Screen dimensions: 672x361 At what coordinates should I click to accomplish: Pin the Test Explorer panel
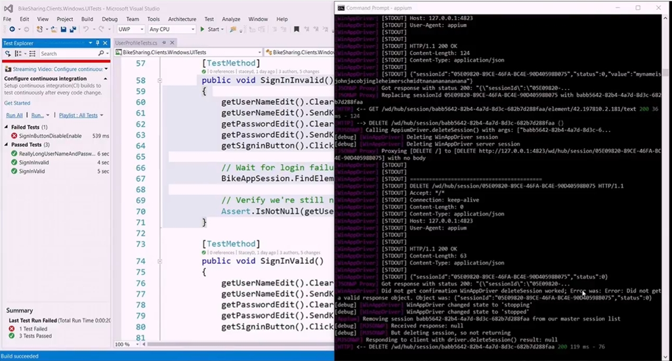[97, 43]
